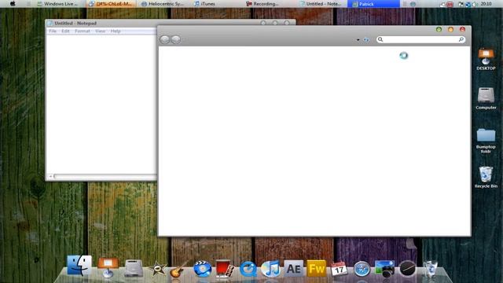Screen dimensions: 503x283
Task: Click the refresh icon beside the search box
Action: [x=366, y=40]
